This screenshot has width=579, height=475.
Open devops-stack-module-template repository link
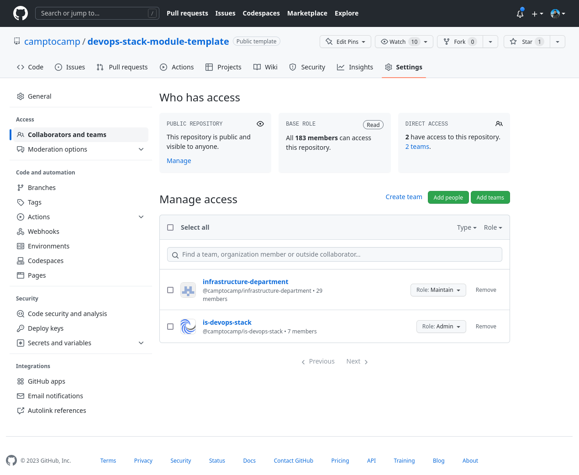click(x=158, y=42)
